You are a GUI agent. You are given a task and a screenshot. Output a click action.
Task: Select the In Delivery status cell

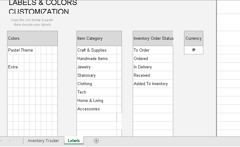click(x=153, y=67)
